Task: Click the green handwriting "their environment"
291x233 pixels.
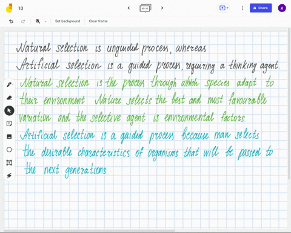Action: [x=52, y=100]
